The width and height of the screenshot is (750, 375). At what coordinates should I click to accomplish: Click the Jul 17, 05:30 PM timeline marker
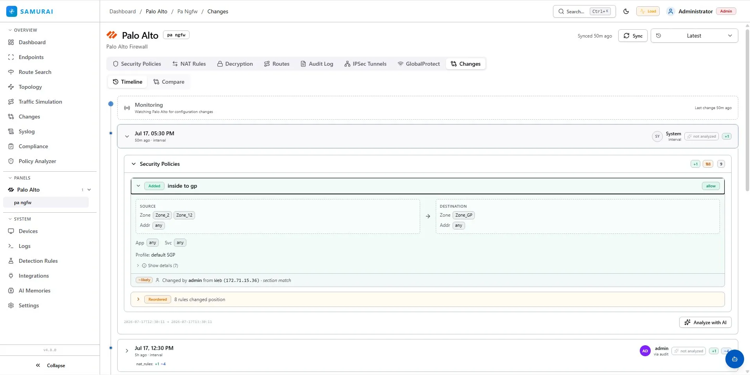(x=111, y=133)
